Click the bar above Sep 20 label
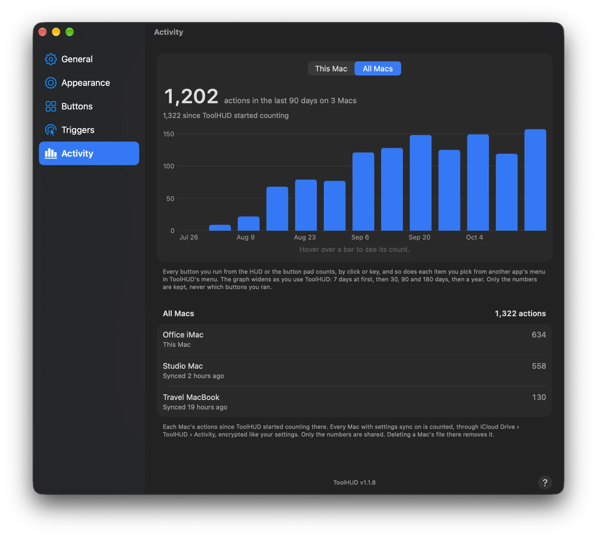The width and height of the screenshot is (597, 538). [x=421, y=183]
